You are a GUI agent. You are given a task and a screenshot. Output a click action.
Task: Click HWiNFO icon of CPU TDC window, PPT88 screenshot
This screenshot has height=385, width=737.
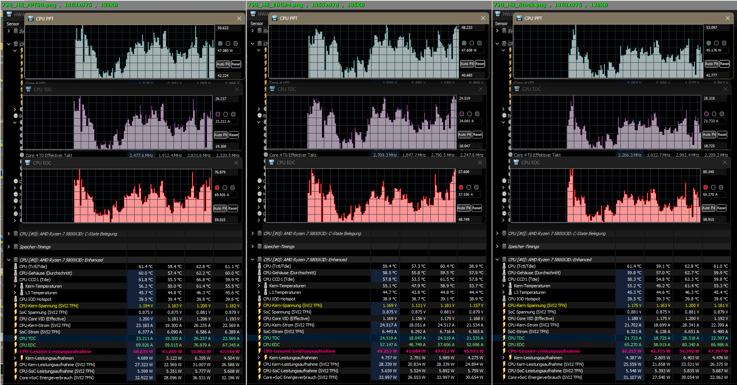[28, 89]
